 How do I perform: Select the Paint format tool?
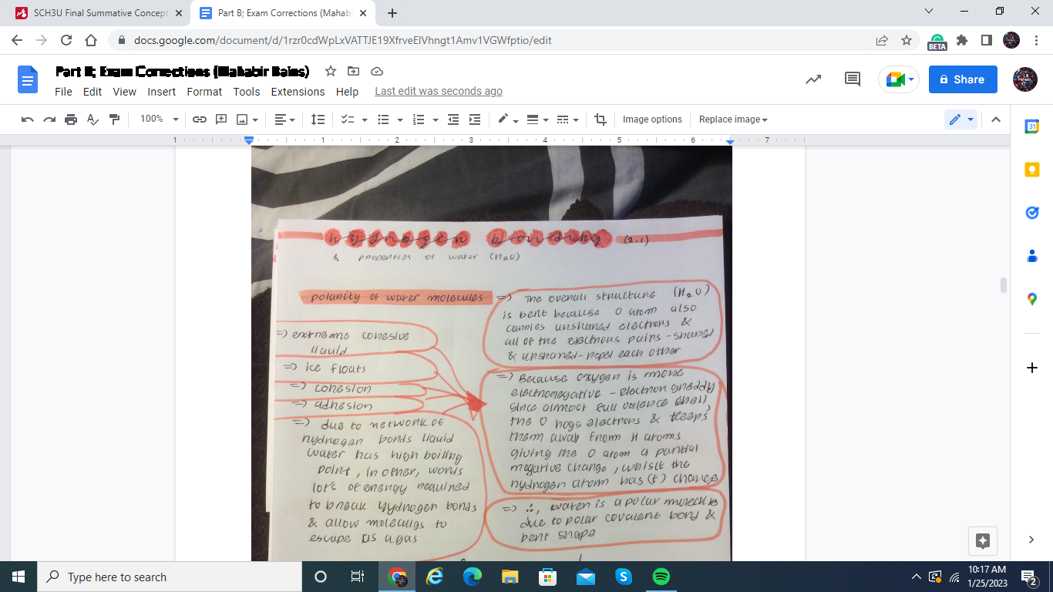(115, 119)
